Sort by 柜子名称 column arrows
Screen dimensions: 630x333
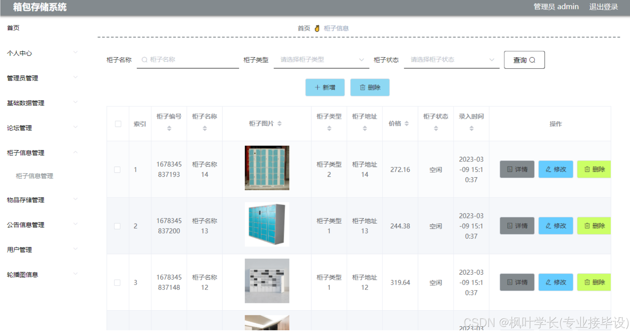click(x=205, y=128)
